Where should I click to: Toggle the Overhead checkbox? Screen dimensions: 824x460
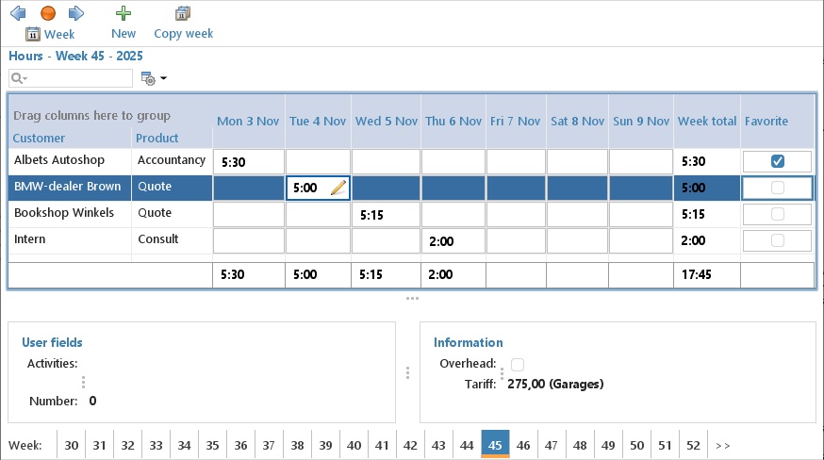(518, 364)
